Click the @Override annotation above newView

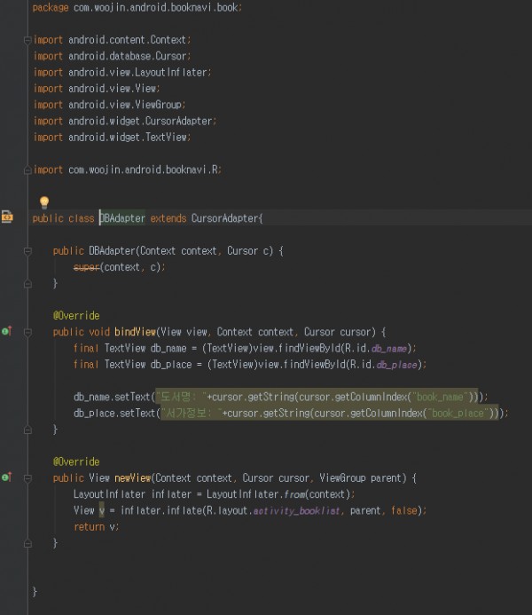tap(76, 461)
